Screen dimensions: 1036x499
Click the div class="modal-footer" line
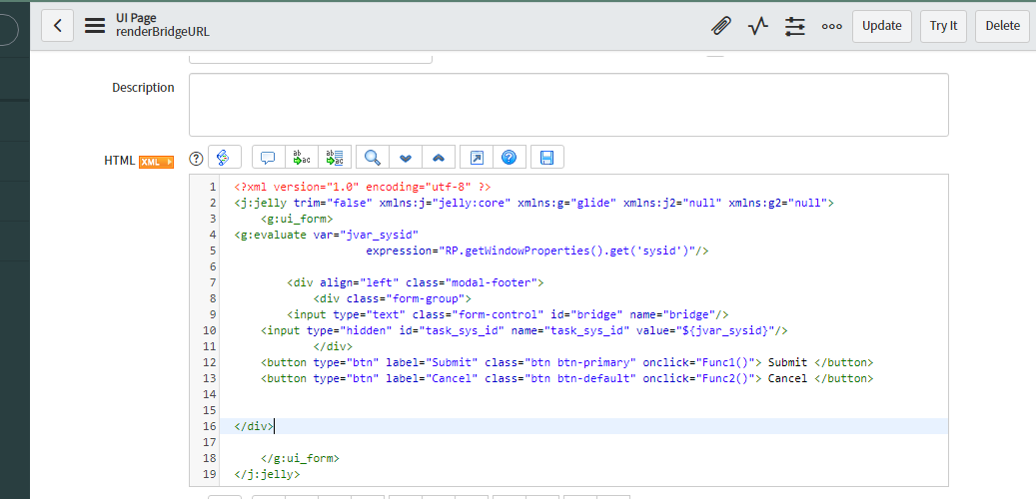click(x=415, y=282)
